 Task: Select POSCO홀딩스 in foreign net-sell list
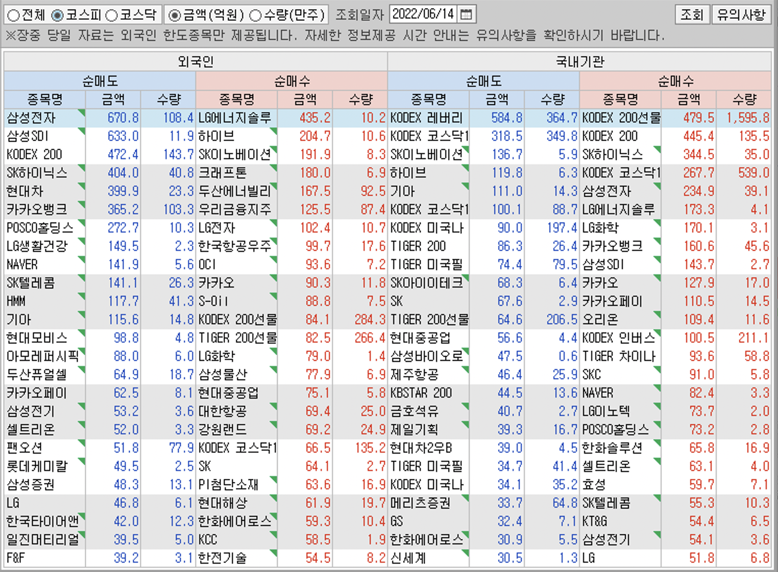tap(44, 228)
